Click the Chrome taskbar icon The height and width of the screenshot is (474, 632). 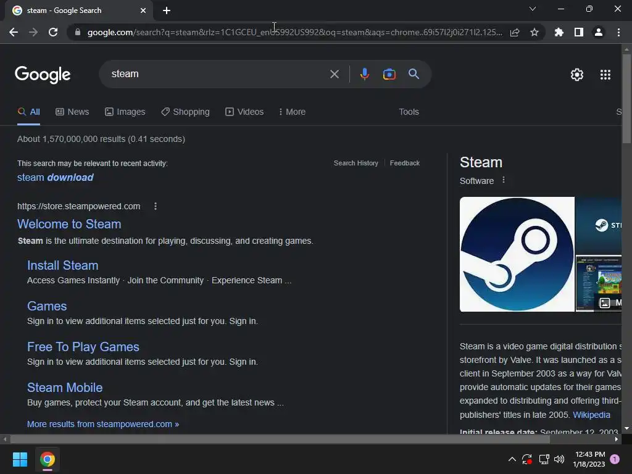47,459
